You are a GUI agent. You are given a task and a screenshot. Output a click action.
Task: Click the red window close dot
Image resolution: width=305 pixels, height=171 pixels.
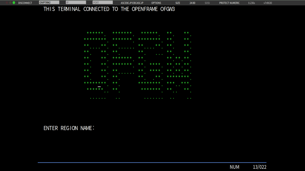[6, 3]
